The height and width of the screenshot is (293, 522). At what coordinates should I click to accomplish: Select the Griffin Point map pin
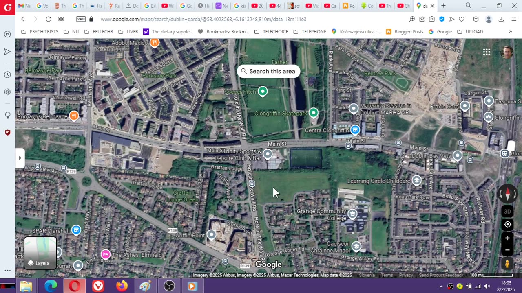(211, 234)
